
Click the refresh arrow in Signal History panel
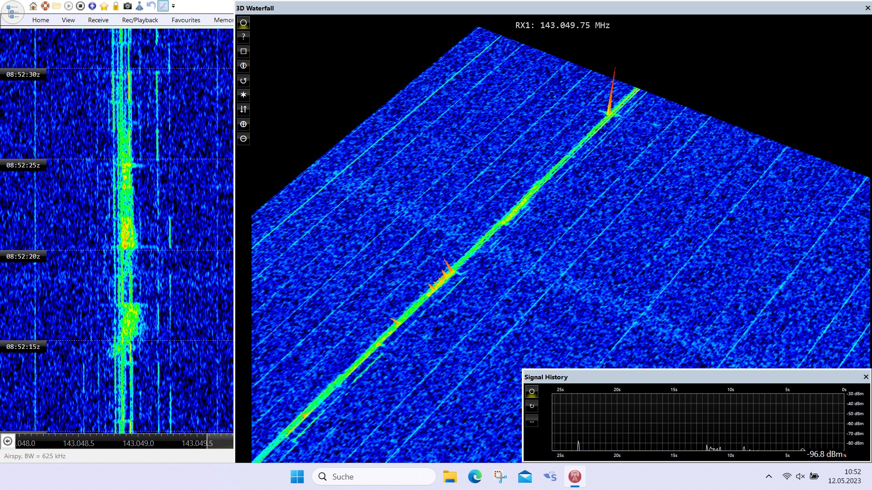click(x=532, y=406)
